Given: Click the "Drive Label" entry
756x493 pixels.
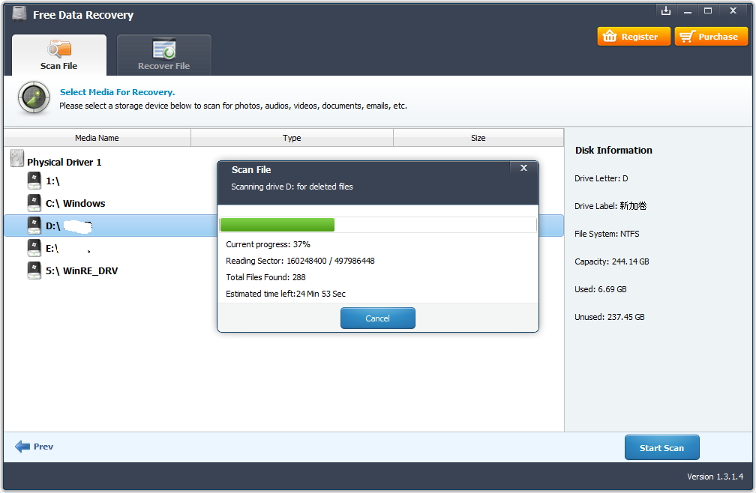Looking at the screenshot, I should pyautogui.click(x=610, y=206).
